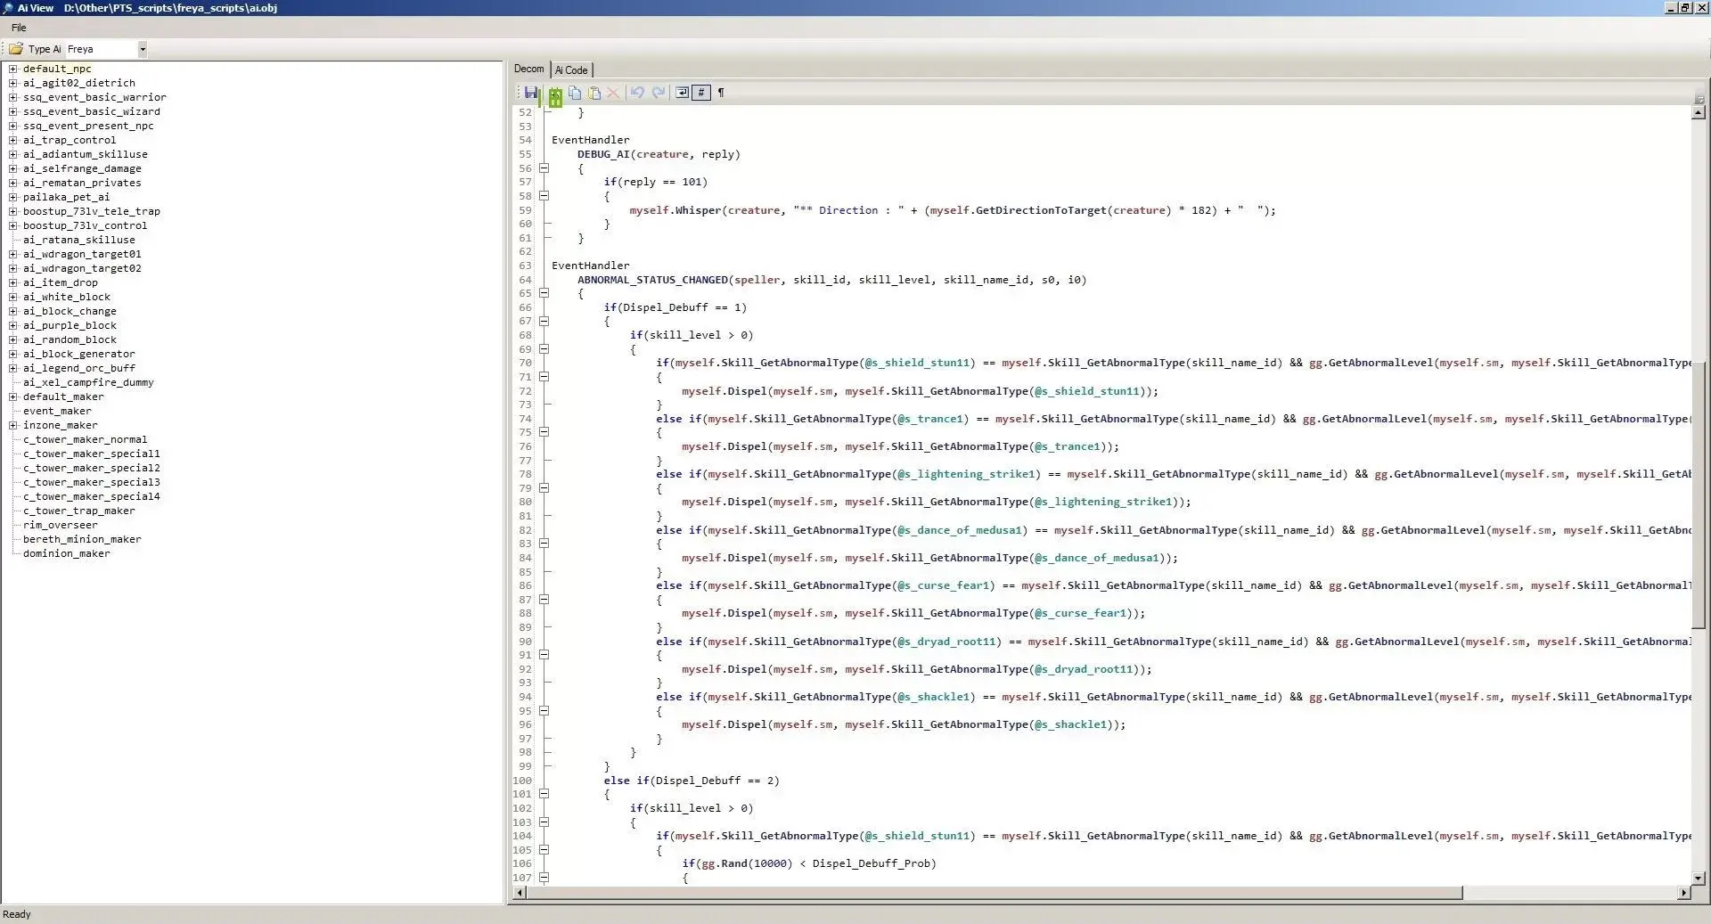Click the Save floppy disk icon

click(x=531, y=93)
